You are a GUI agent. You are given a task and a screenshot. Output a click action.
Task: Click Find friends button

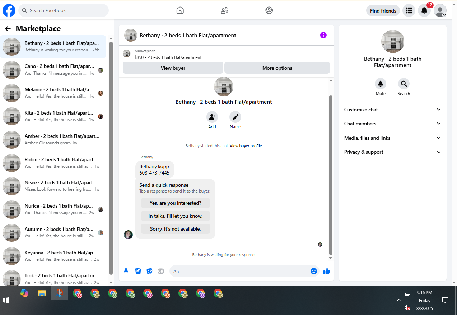383,11
